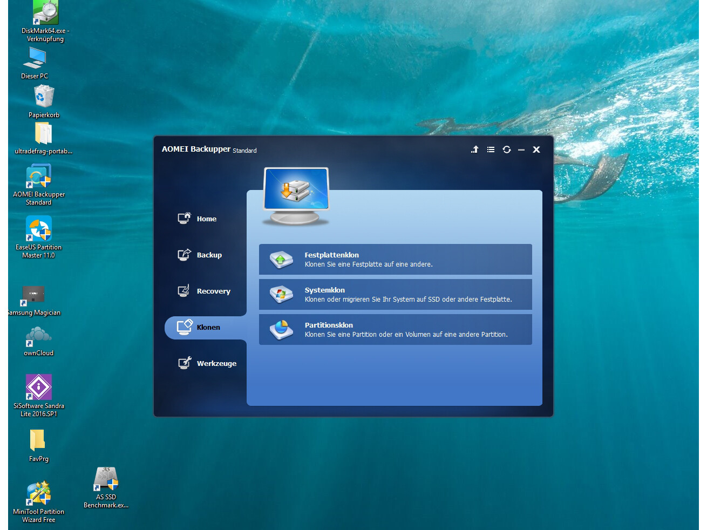
Task: Choose the Systemklon option
Action: coord(395,294)
